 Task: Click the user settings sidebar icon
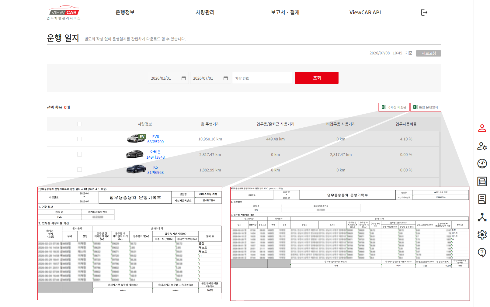click(482, 146)
